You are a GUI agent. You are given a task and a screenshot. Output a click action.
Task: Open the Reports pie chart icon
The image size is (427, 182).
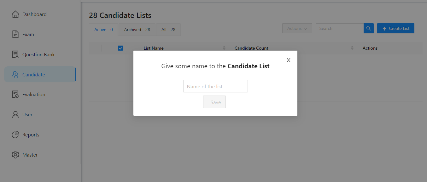click(15, 135)
